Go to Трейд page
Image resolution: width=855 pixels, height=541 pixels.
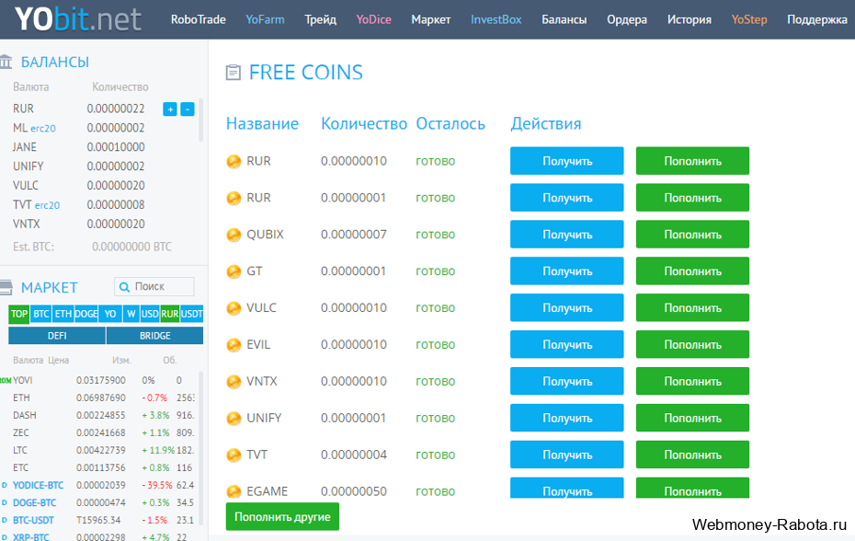point(321,19)
